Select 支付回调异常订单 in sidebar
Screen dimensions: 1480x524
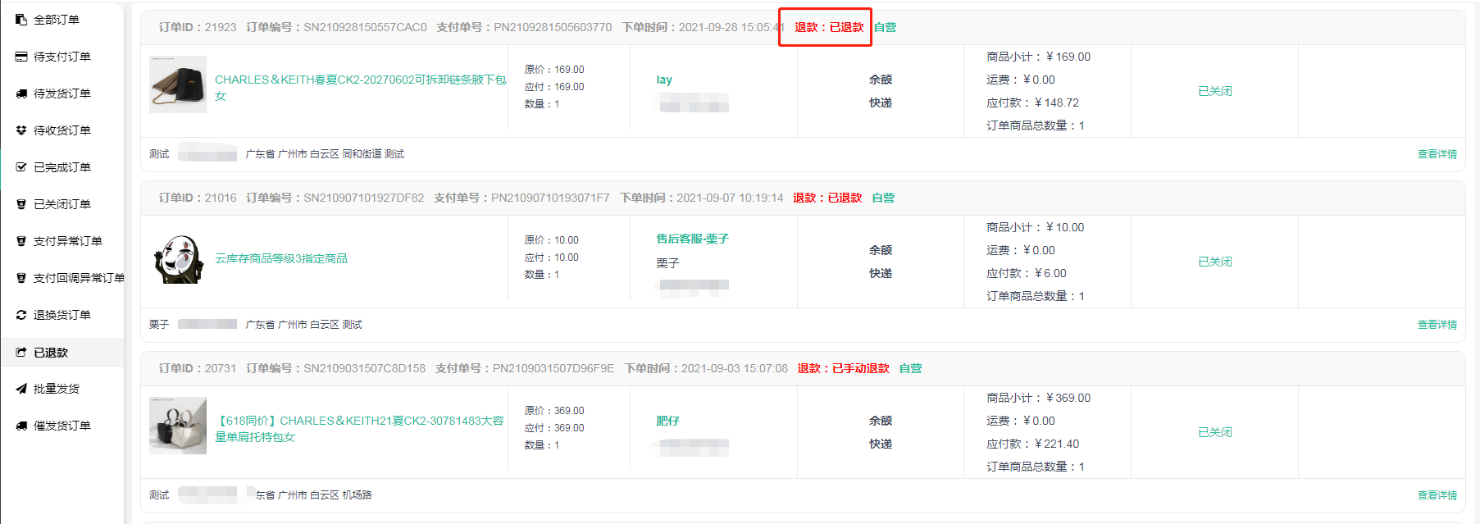79,278
